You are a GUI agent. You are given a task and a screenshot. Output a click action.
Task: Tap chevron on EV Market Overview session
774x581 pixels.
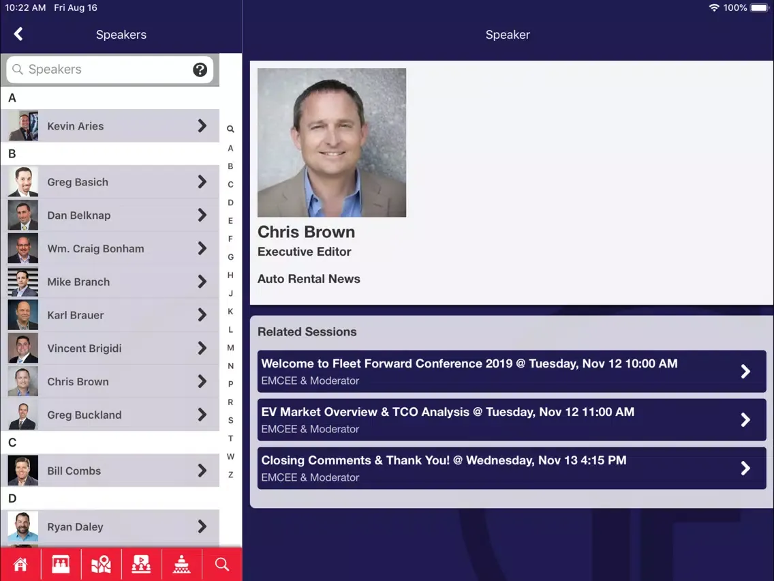pyautogui.click(x=745, y=419)
